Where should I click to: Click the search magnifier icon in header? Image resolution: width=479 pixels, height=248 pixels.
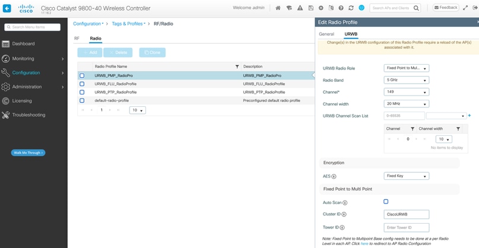point(416,8)
